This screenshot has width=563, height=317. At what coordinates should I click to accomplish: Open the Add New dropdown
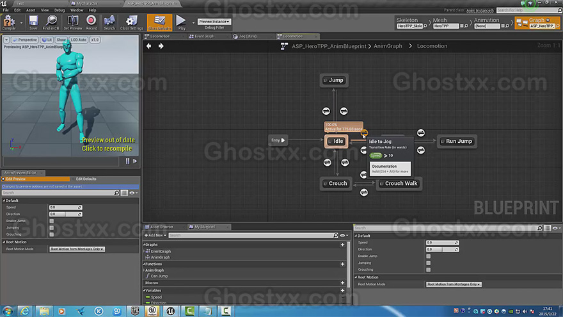pyautogui.click(x=155, y=236)
